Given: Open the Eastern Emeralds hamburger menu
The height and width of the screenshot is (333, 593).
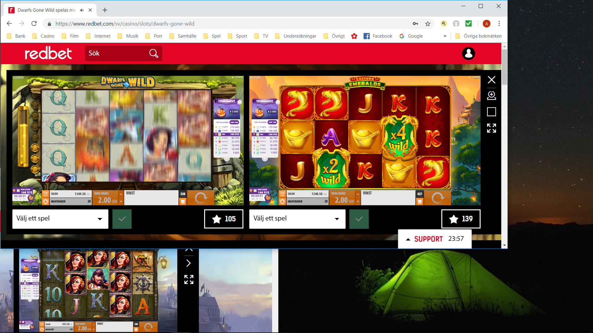Looking at the screenshot, I should coord(282,194).
